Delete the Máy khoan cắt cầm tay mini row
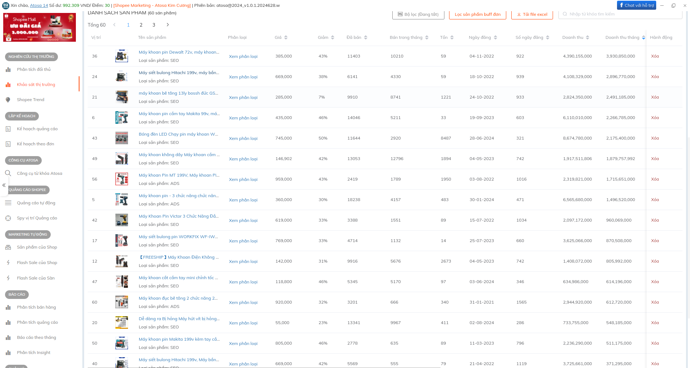 click(x=655, y=282)
